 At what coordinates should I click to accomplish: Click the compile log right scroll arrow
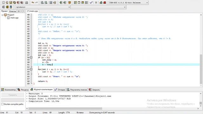coord(198,108)
